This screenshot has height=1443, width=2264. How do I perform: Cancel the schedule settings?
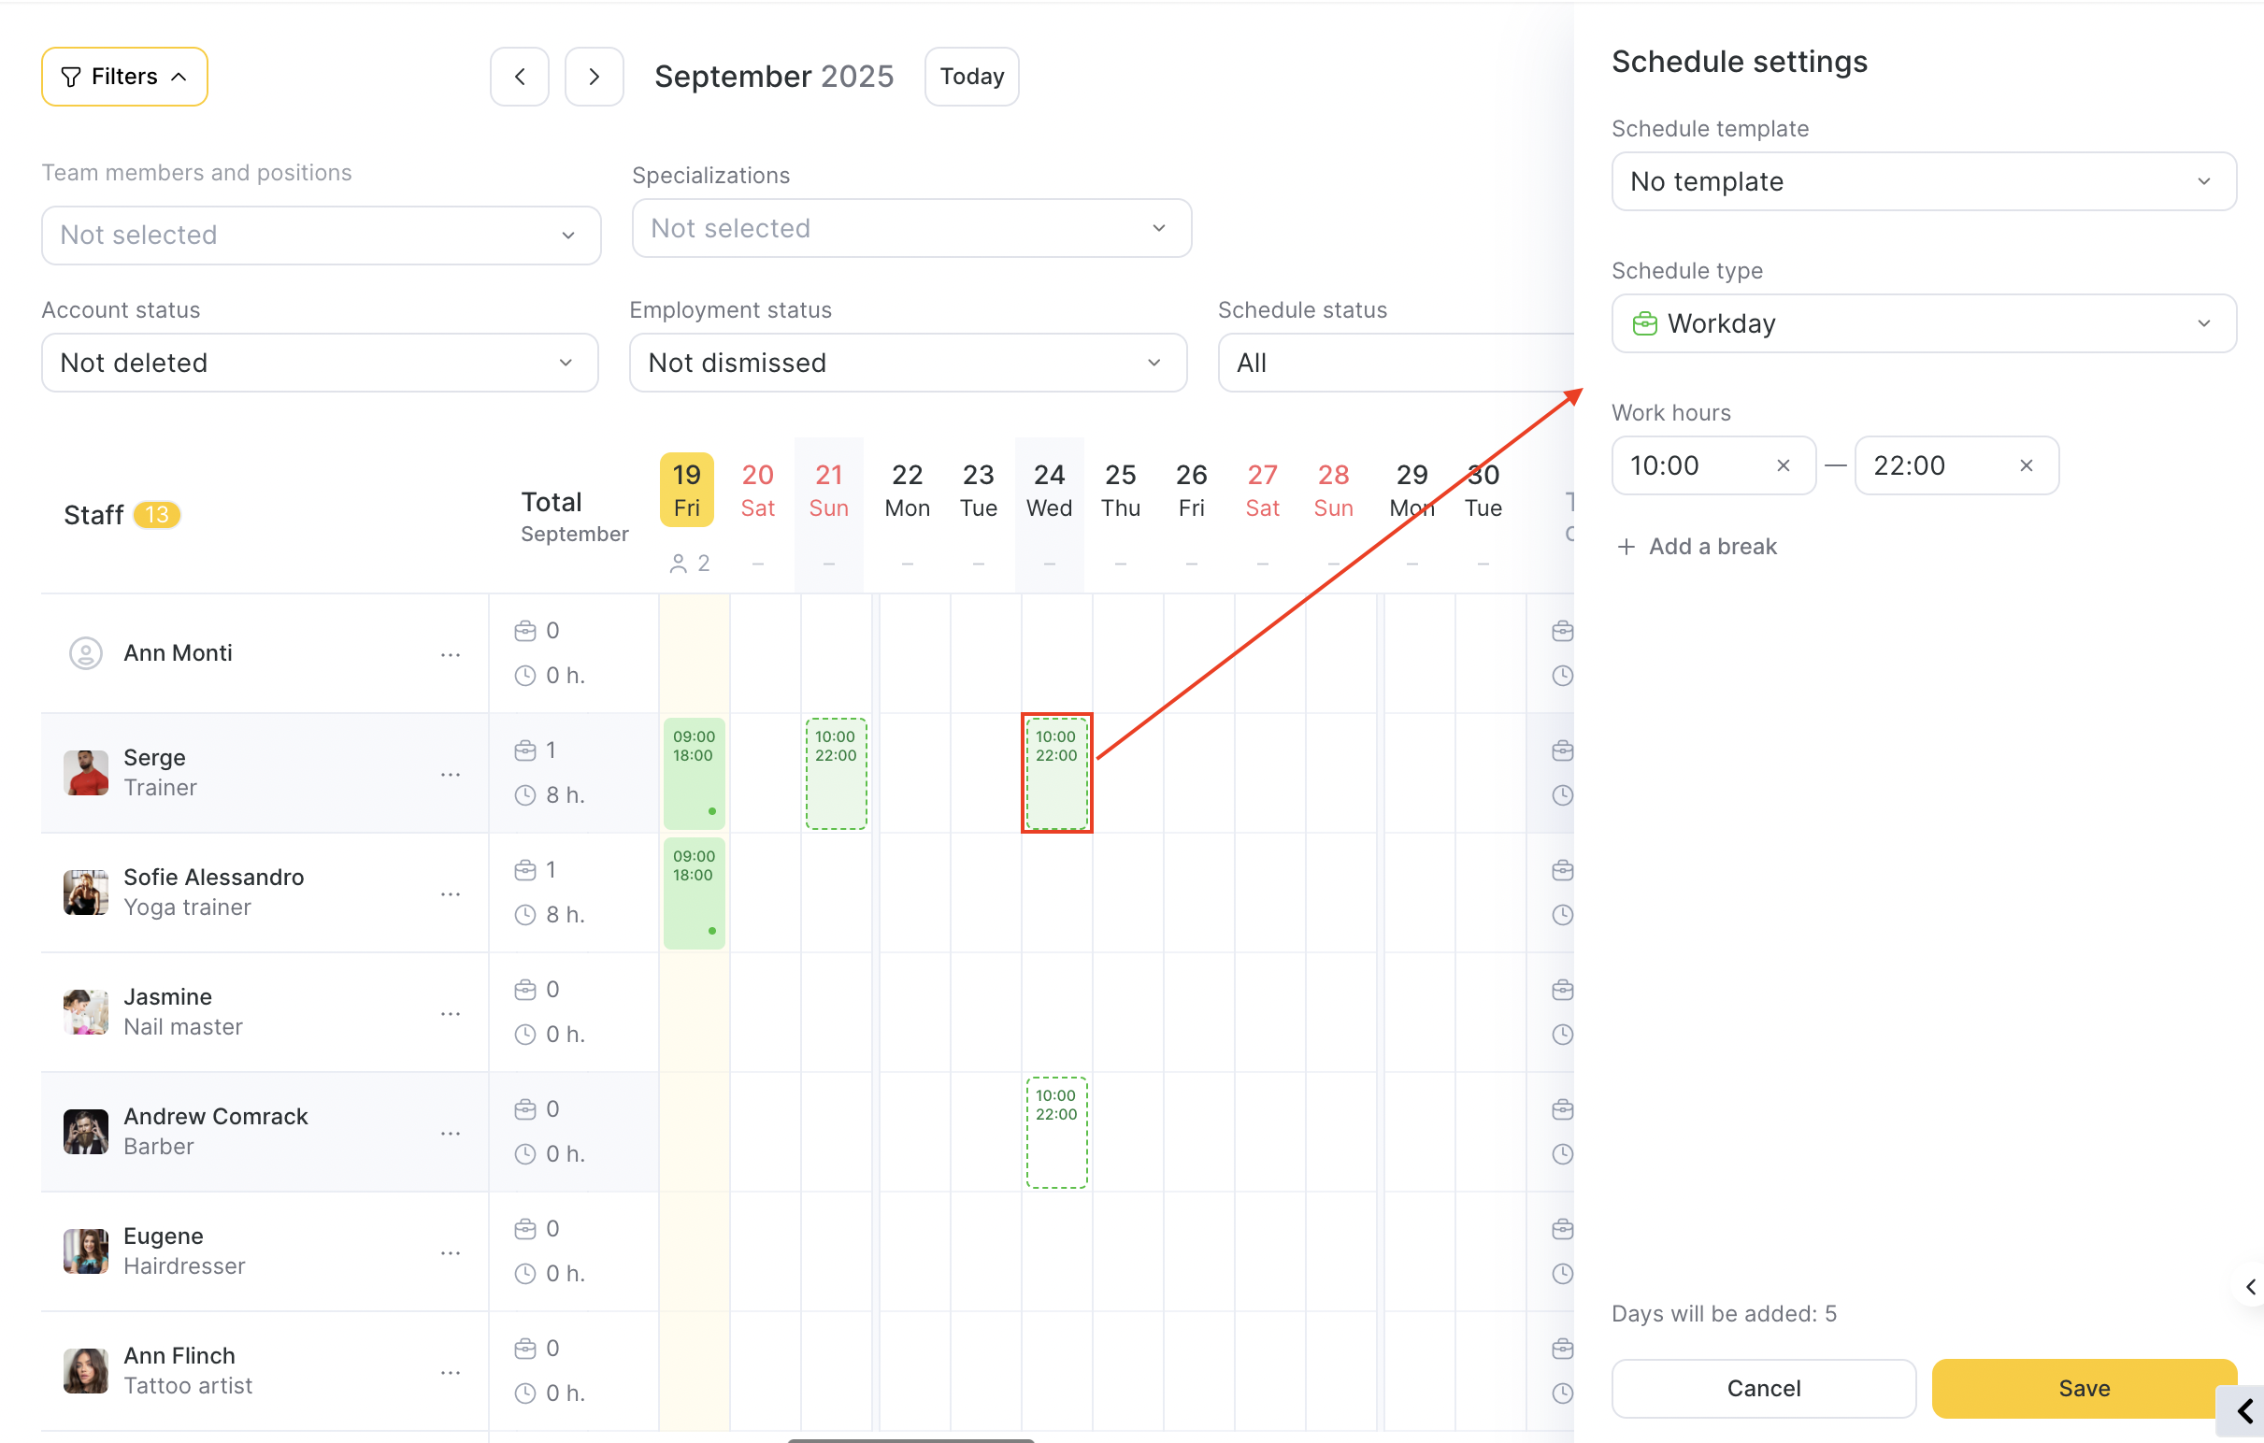[x=1763, y=1388]
